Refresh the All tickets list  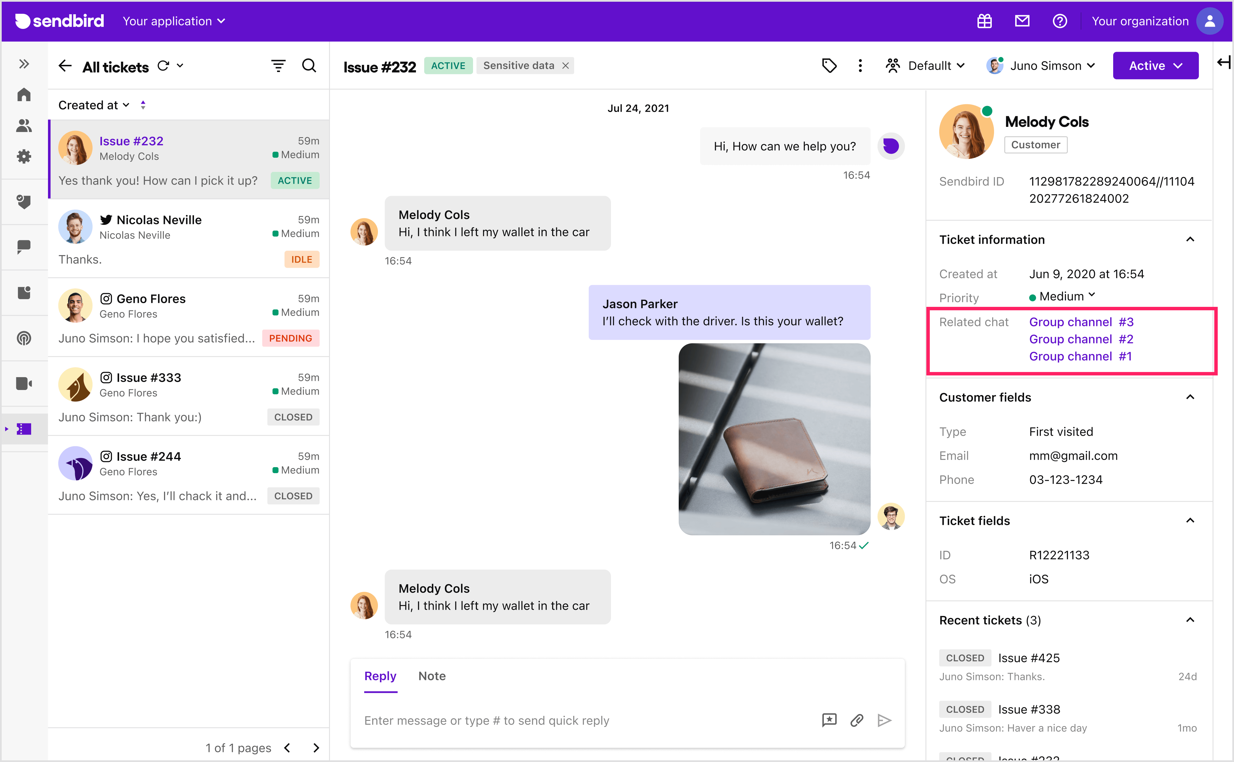[x=164, y=65]
